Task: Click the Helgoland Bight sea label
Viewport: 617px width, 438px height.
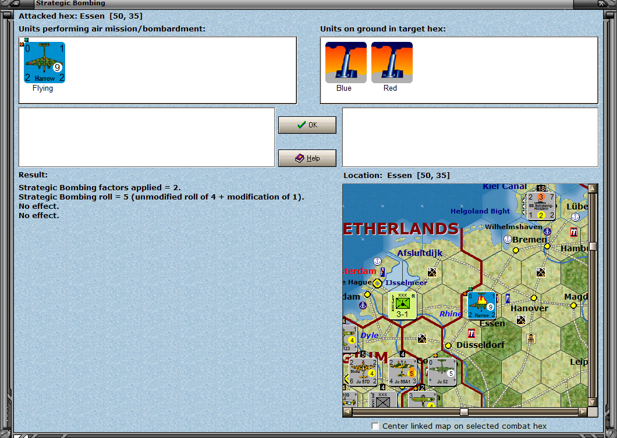Action: [480, 211]
